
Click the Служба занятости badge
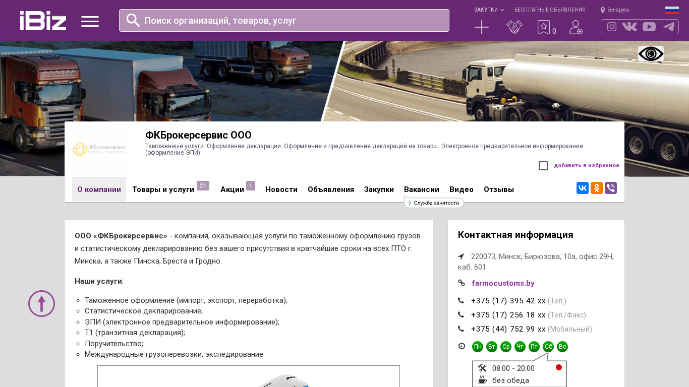(x=434, y=203)
